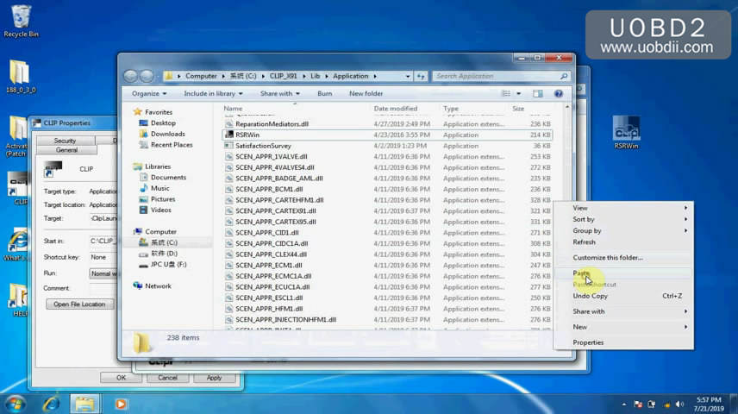Open Windows Media Player from taskbar
The height and width of the screenshot is (414, 738).
[x=120, y=403]
